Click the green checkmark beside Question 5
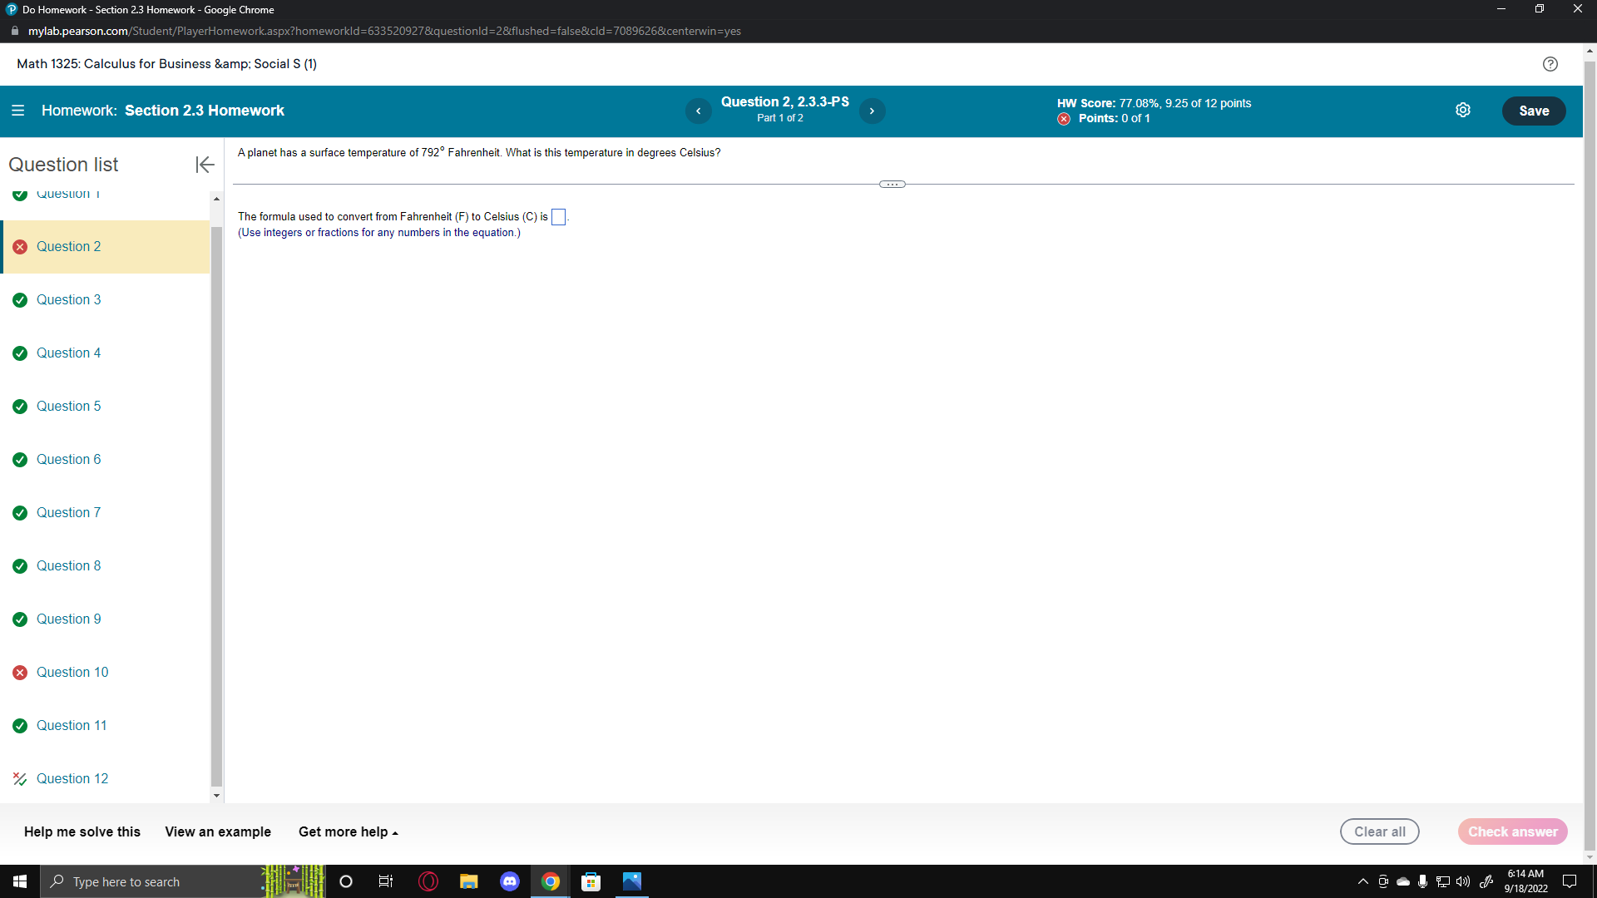This screenshot has width=1597, height=898. [x=20, y=407]
